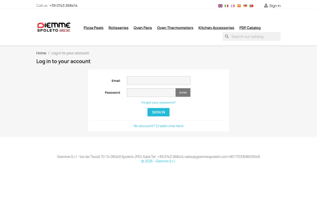317x198 pixels.
Task: Open the Rotisseries menu
Action: (118, 28)
